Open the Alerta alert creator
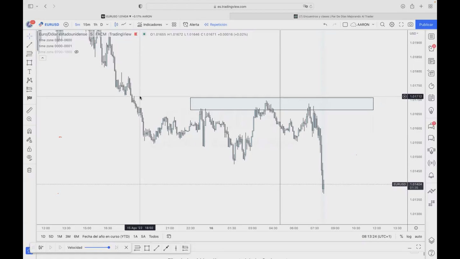This screenshot has width=460, height=259. coord(191,25)
